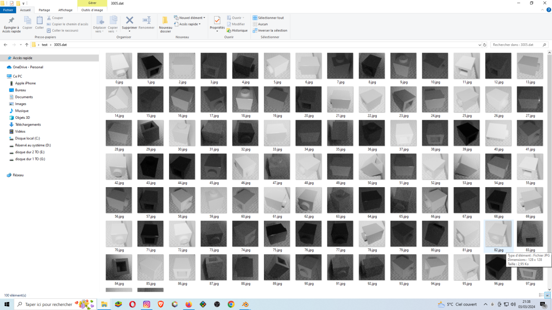Click the up-arrow parent folder button

[27, 45]
